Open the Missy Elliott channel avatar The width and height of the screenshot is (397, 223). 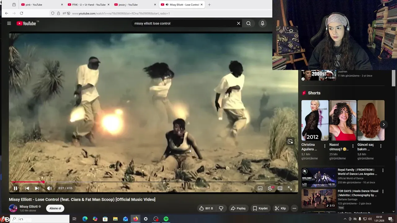(13, 208)
